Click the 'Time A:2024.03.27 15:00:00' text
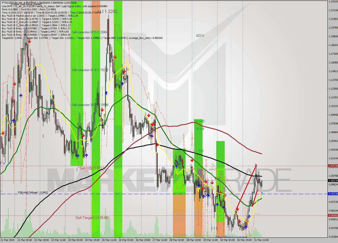This screenshot has width=338, height=243. point(17,12)
